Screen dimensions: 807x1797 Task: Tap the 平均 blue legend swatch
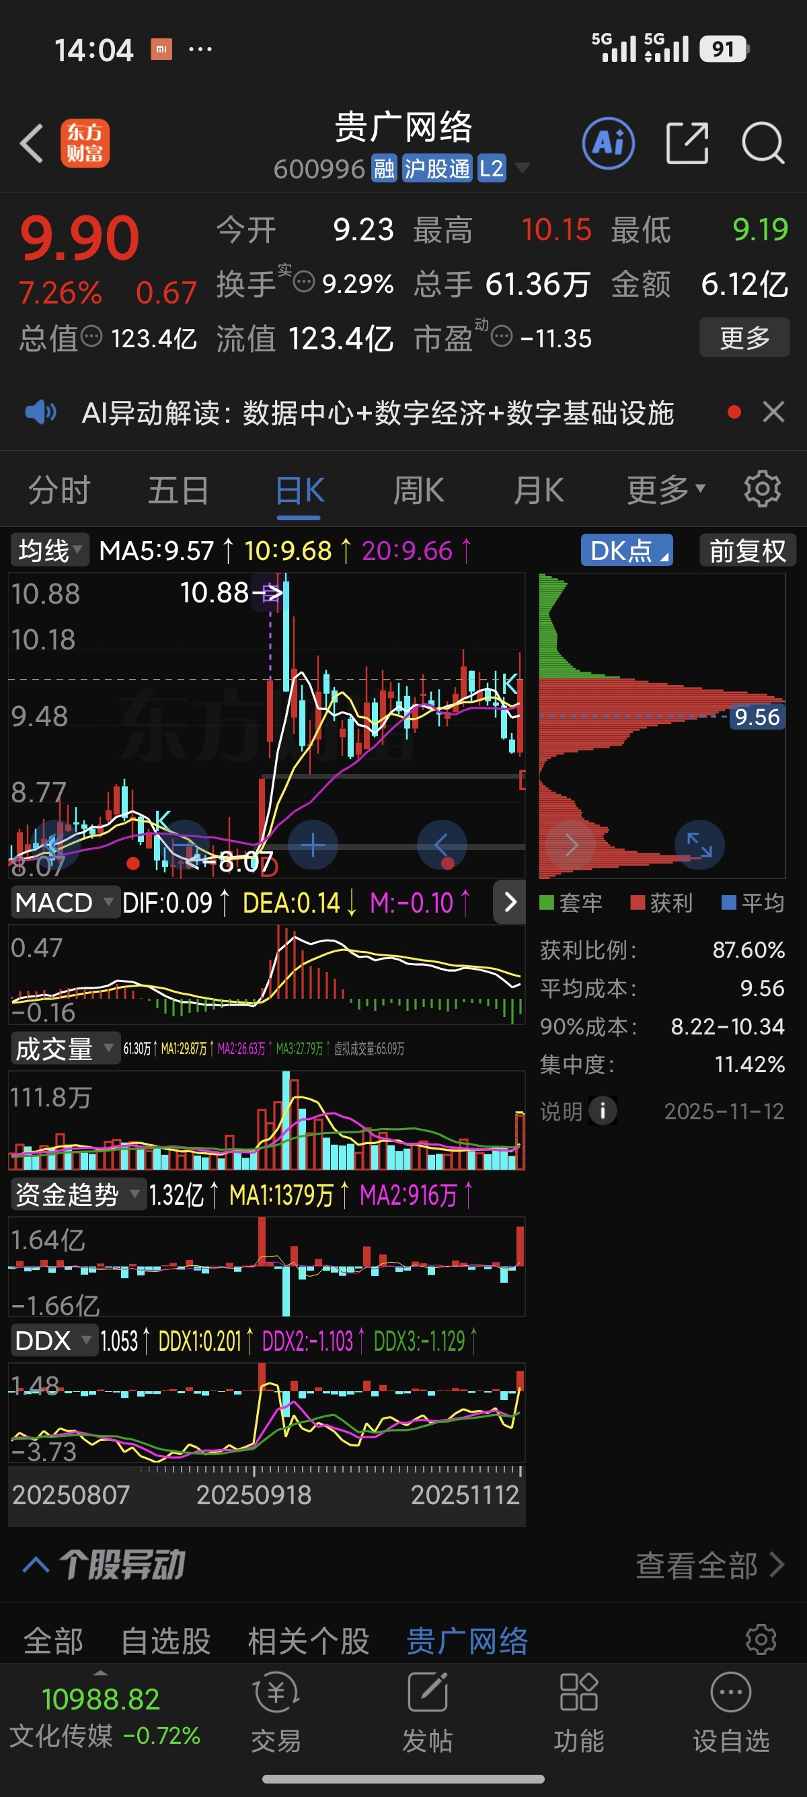pyautogui.click(x=728, y=903)
